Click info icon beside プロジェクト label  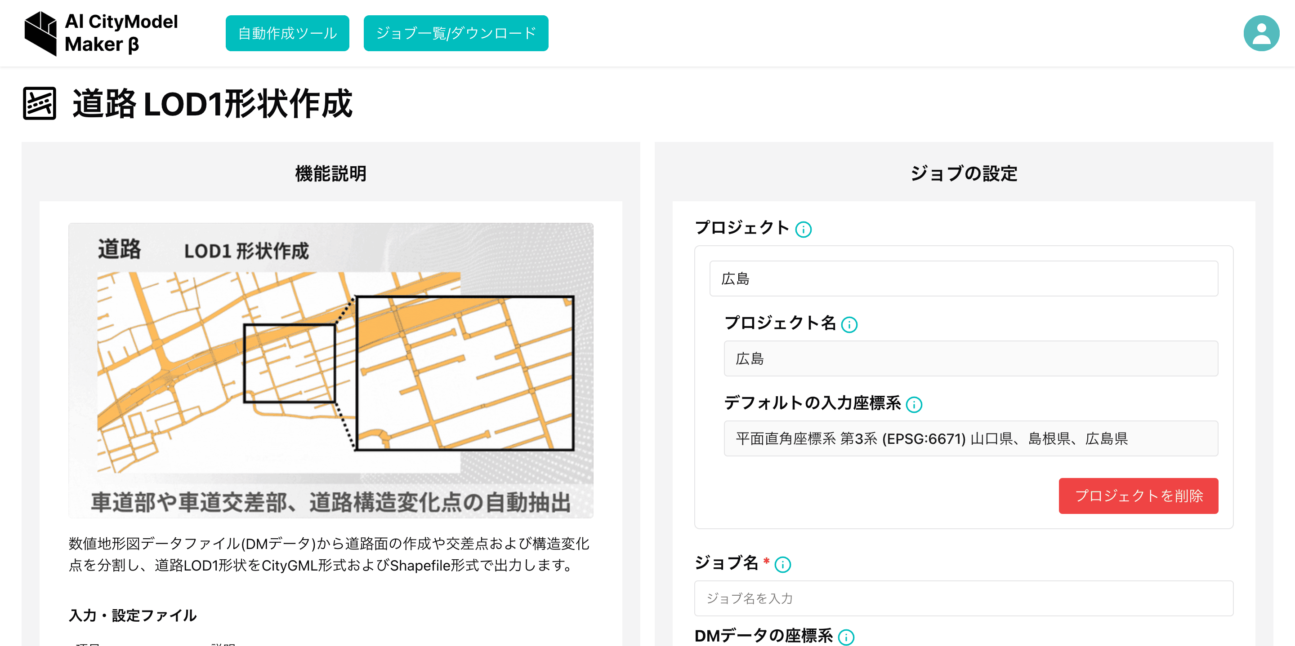coord(803,230)
